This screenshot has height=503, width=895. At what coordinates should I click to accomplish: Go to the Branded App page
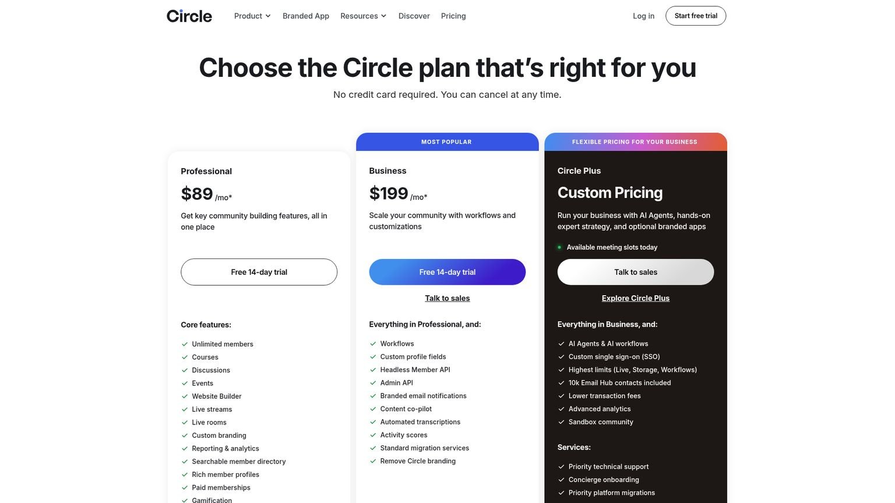point(305,16)
